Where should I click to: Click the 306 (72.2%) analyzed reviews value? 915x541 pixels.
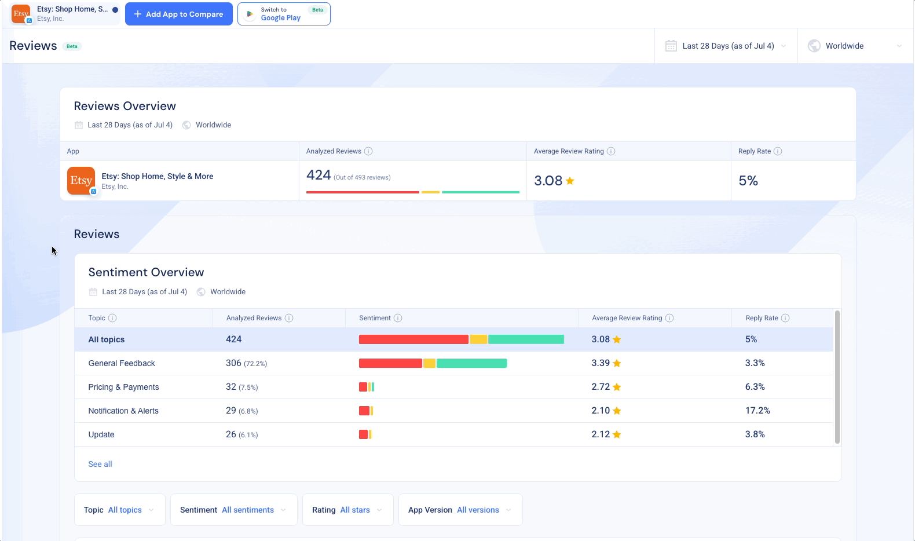tap(246, 363)
